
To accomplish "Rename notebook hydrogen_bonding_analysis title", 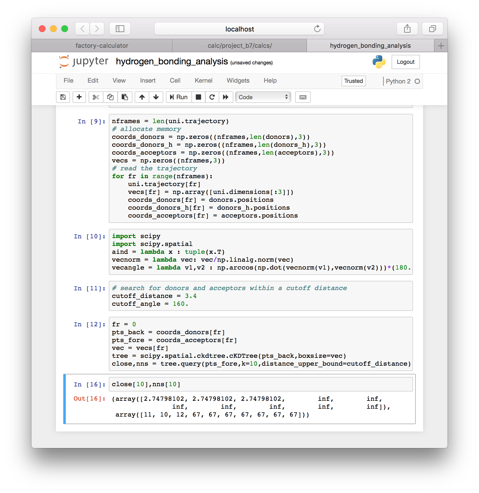I will (172, 62).
